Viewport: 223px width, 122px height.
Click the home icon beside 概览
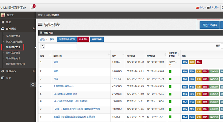coord(3,22)
